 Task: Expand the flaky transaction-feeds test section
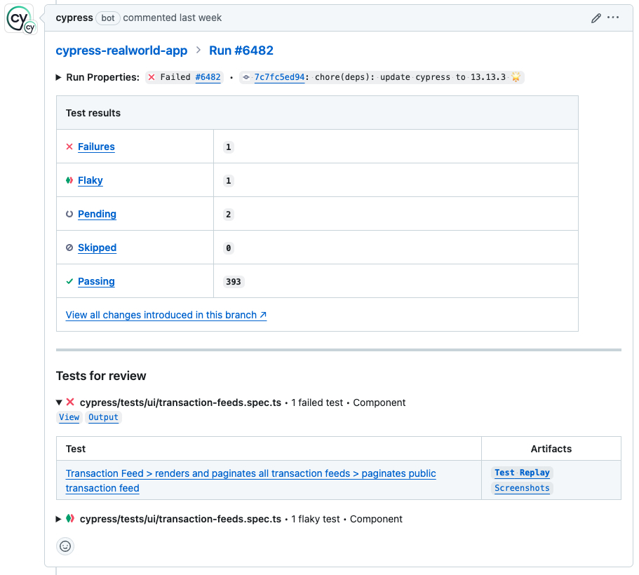[59, 519]
